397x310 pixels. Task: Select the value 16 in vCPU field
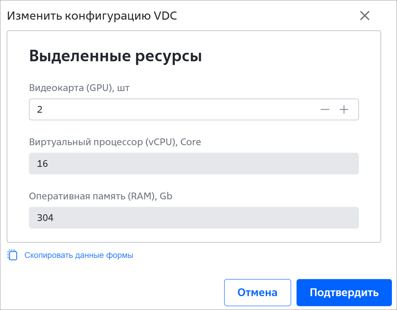pyautogui.click(x=42, y=164)
